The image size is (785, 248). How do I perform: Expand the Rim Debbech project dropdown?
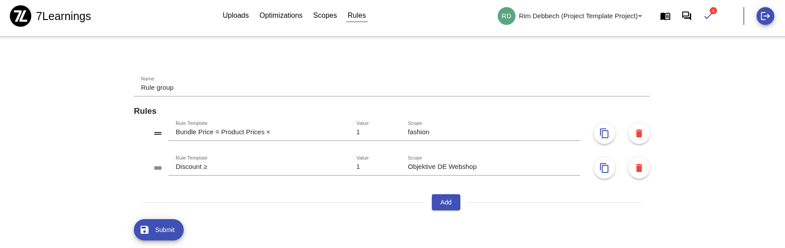click(x=580, y=16)
